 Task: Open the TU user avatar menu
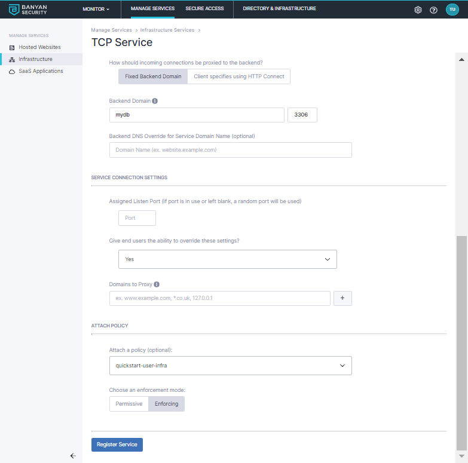452,10
